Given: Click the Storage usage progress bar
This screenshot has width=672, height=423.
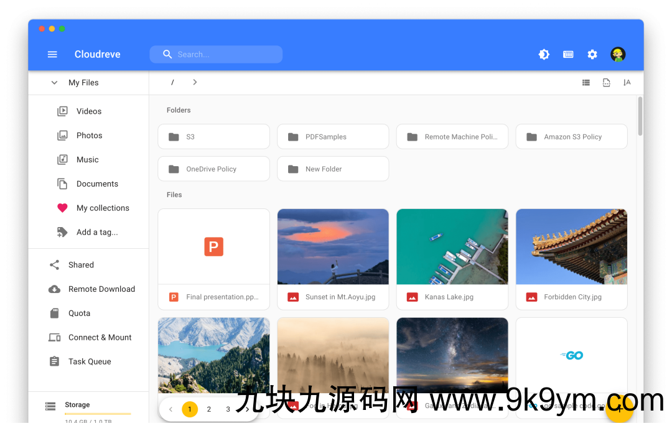Looking at the screenshot, I should (98, 414).
